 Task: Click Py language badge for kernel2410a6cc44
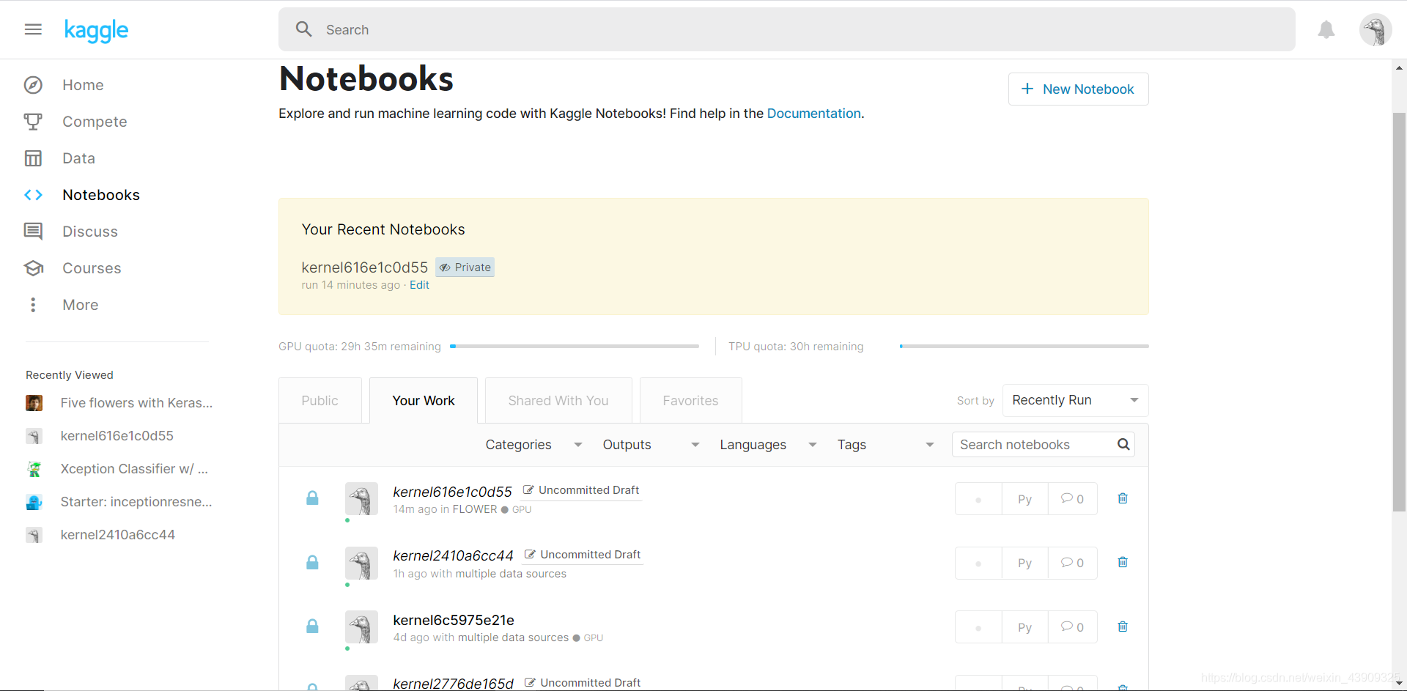click(x=1024, y=563)
